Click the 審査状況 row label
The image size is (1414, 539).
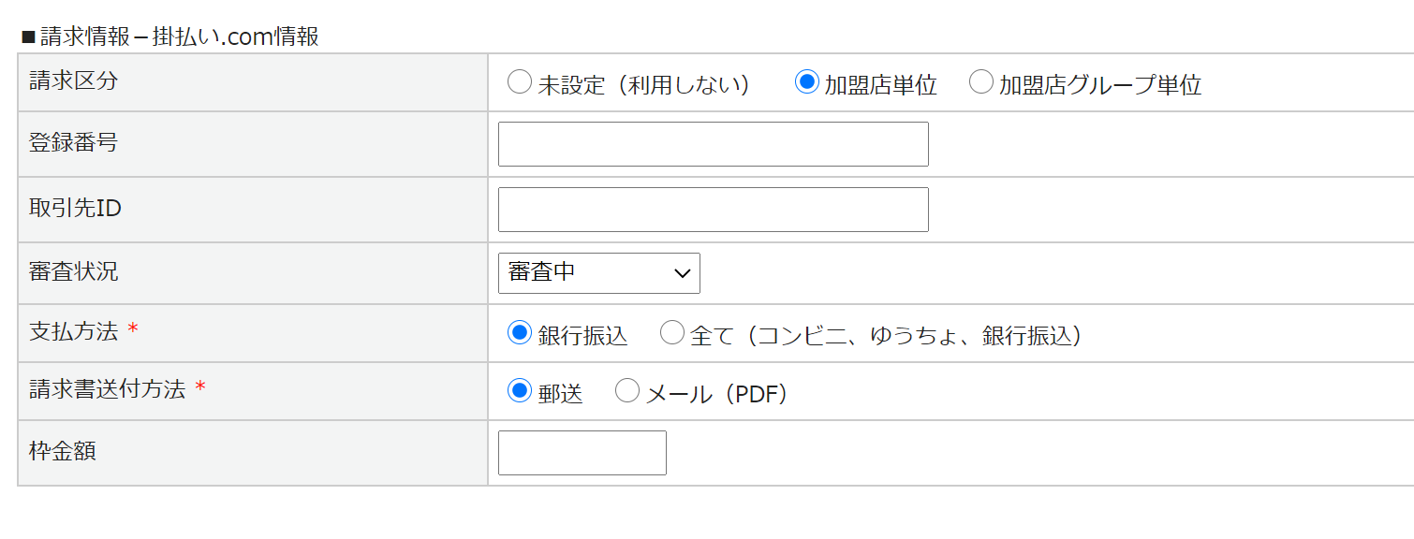[74, 271]
